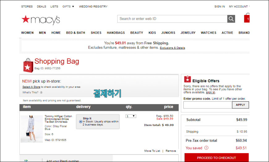Go to JEWELRY category

[x=188, y=33]
